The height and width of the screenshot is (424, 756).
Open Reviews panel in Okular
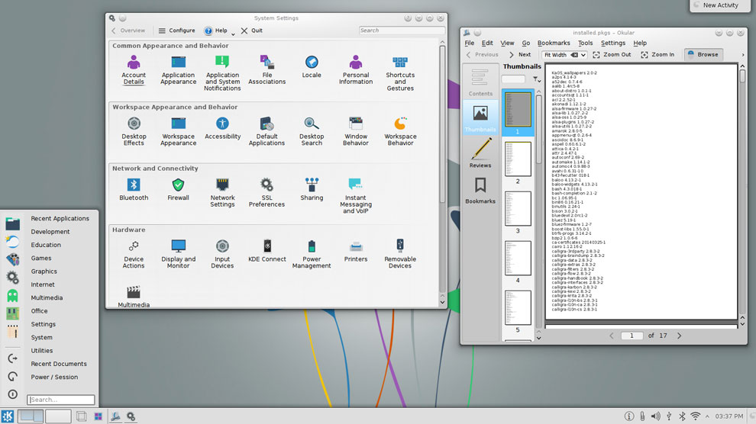(x=480, y=153)
